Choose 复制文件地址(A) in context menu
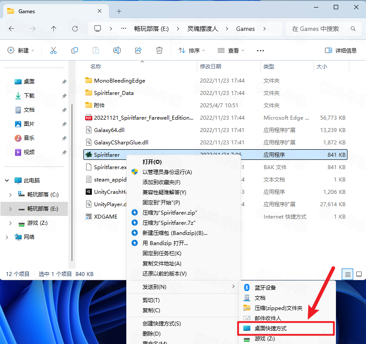This screenshot has width=366, height=344. click(x=162, y=264)
